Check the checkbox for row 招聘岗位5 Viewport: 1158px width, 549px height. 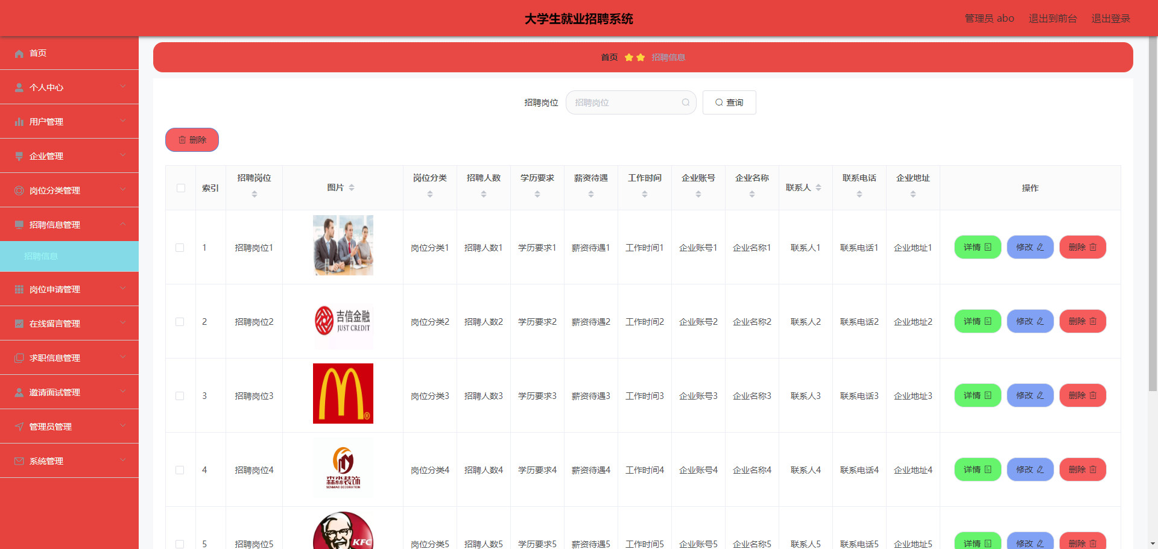180,544
